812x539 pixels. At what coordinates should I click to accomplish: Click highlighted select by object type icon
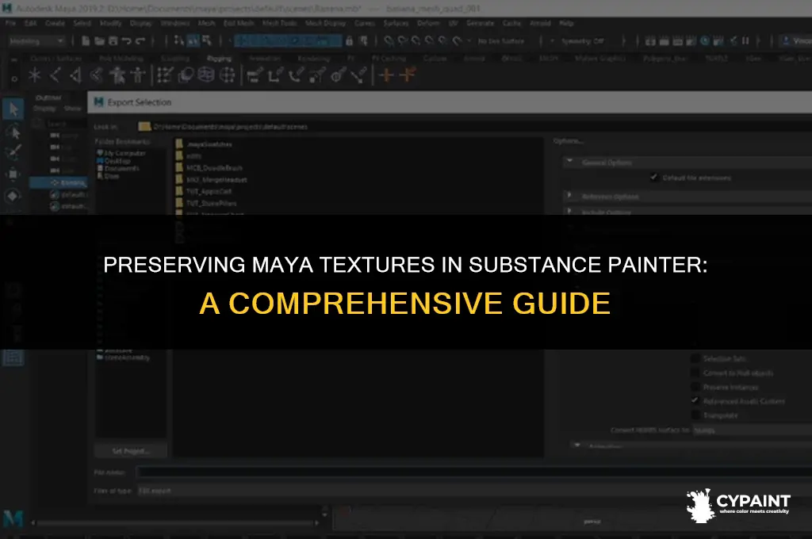(193, 40)
